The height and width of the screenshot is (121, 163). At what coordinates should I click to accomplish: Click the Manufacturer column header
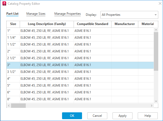click(125, 24)
